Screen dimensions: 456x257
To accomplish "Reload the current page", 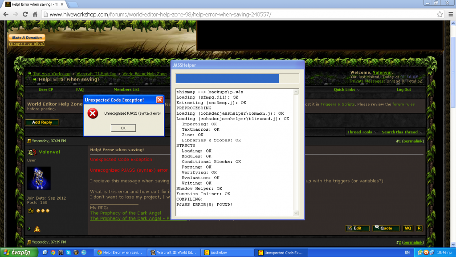I will pos(25,14).
